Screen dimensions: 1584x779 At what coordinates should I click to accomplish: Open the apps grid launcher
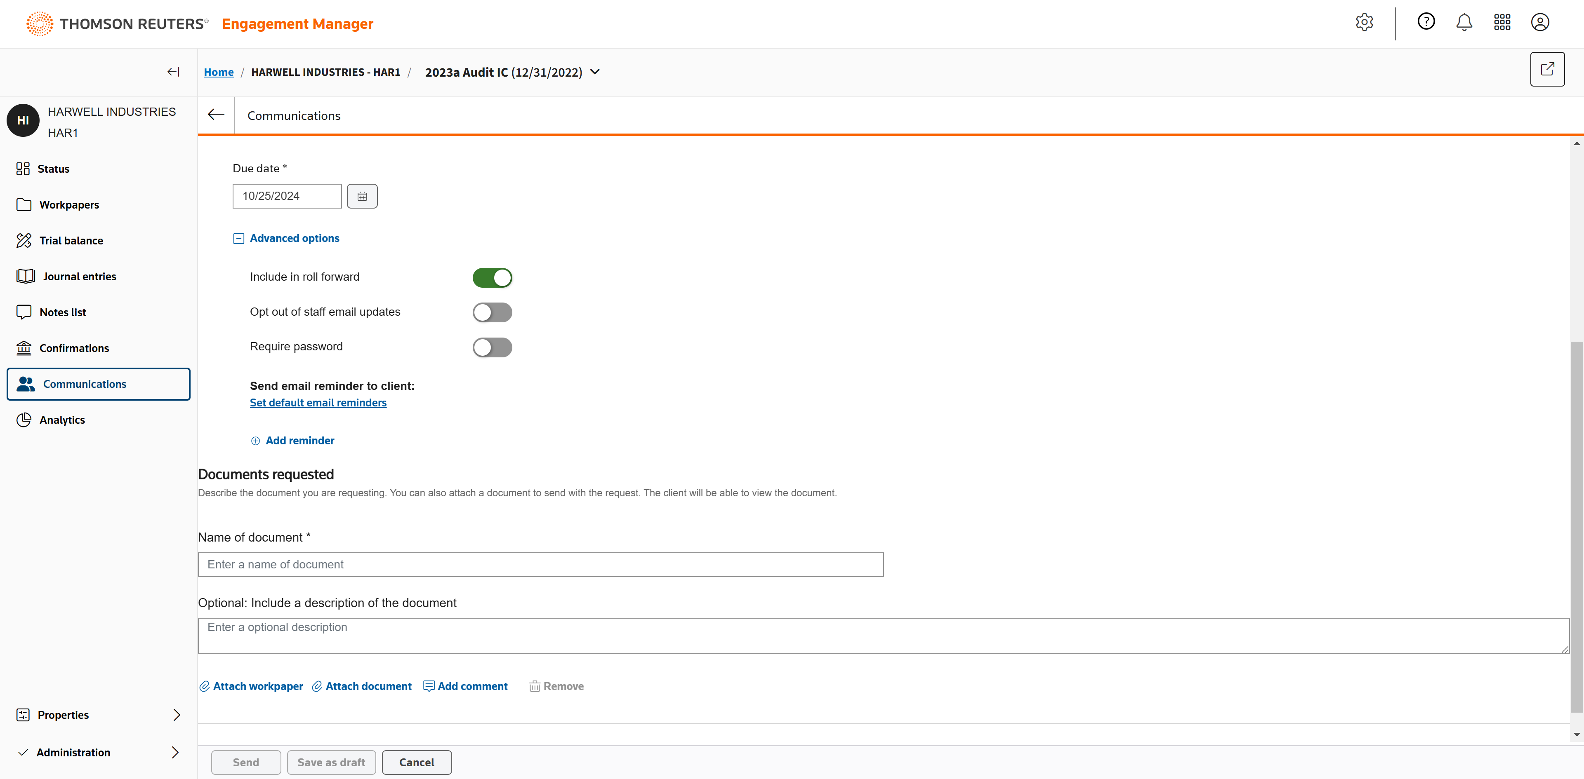[1501, 23]
